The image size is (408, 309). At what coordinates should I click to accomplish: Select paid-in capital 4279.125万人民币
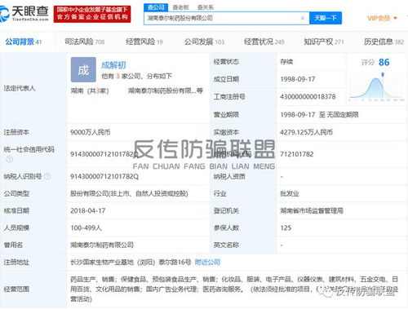click(x=307, y=132)
